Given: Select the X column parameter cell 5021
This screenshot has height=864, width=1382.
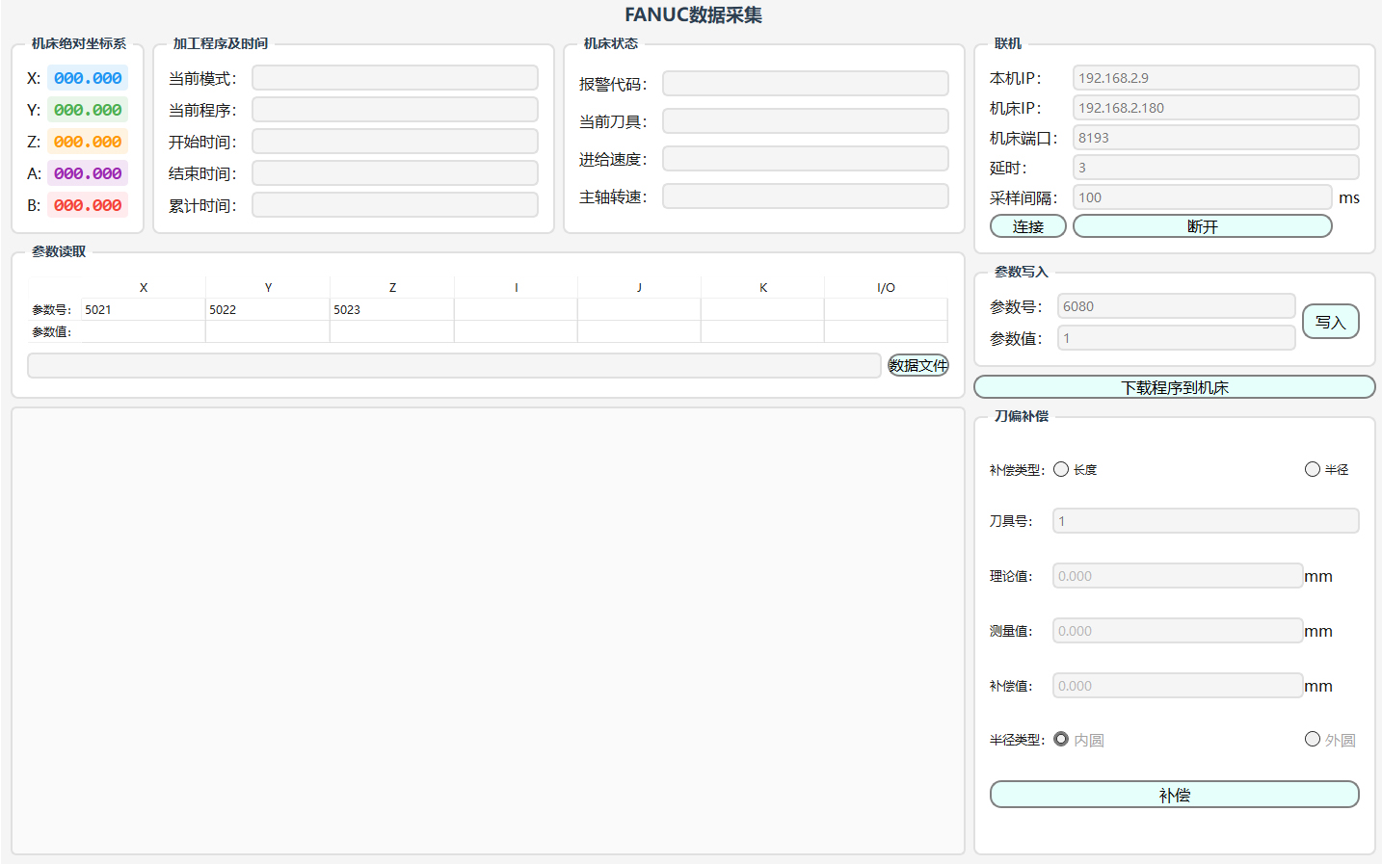Looking at the screenshot, I should 143,309.
